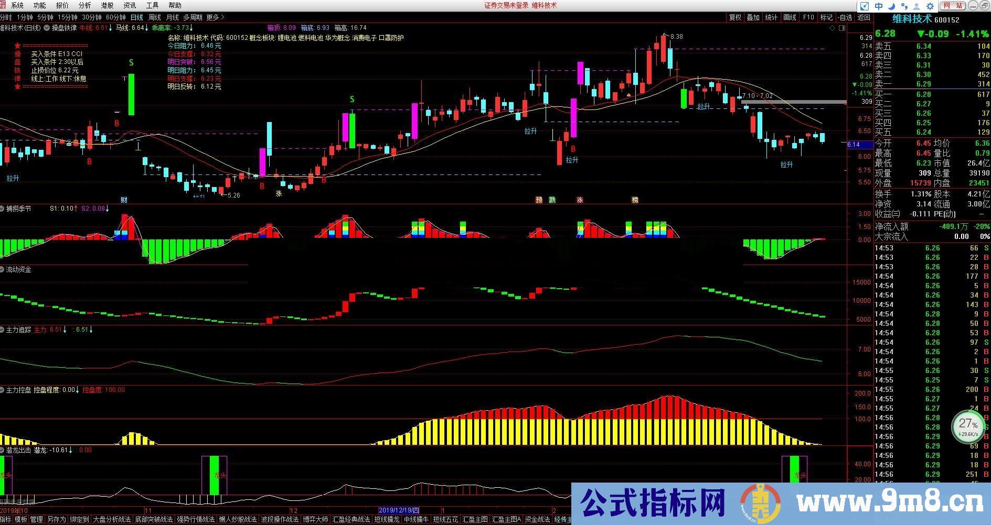This screenshot has height=525, width=991.
Task: Click 返回 back button
Action: (864, 17)
